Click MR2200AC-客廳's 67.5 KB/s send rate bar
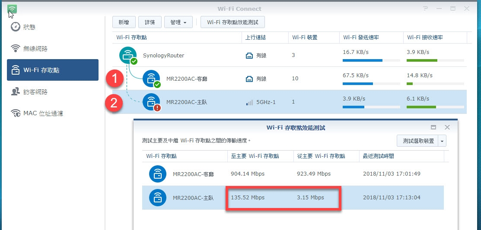 (371, 84)
